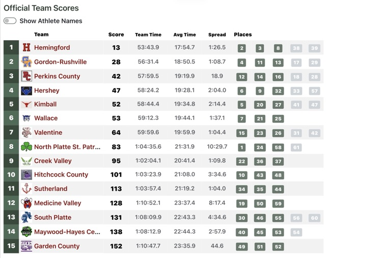Click the Medicine Valley team logo
The height and width of the screenshot is (258, 382).
point(26,203)
